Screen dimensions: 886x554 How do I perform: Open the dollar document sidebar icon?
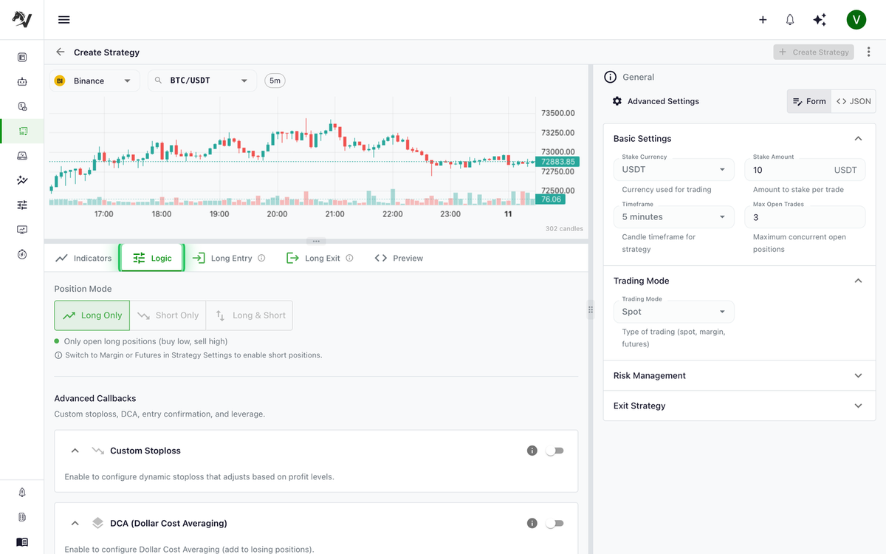(22, 106)
